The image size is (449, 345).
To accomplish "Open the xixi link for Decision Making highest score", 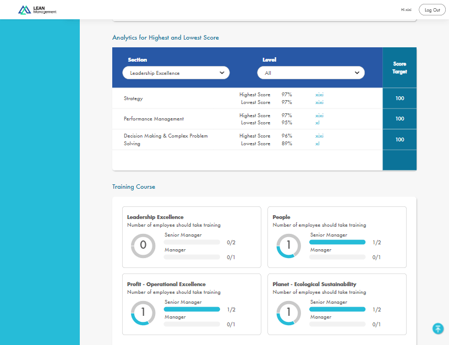I will 319,136.
